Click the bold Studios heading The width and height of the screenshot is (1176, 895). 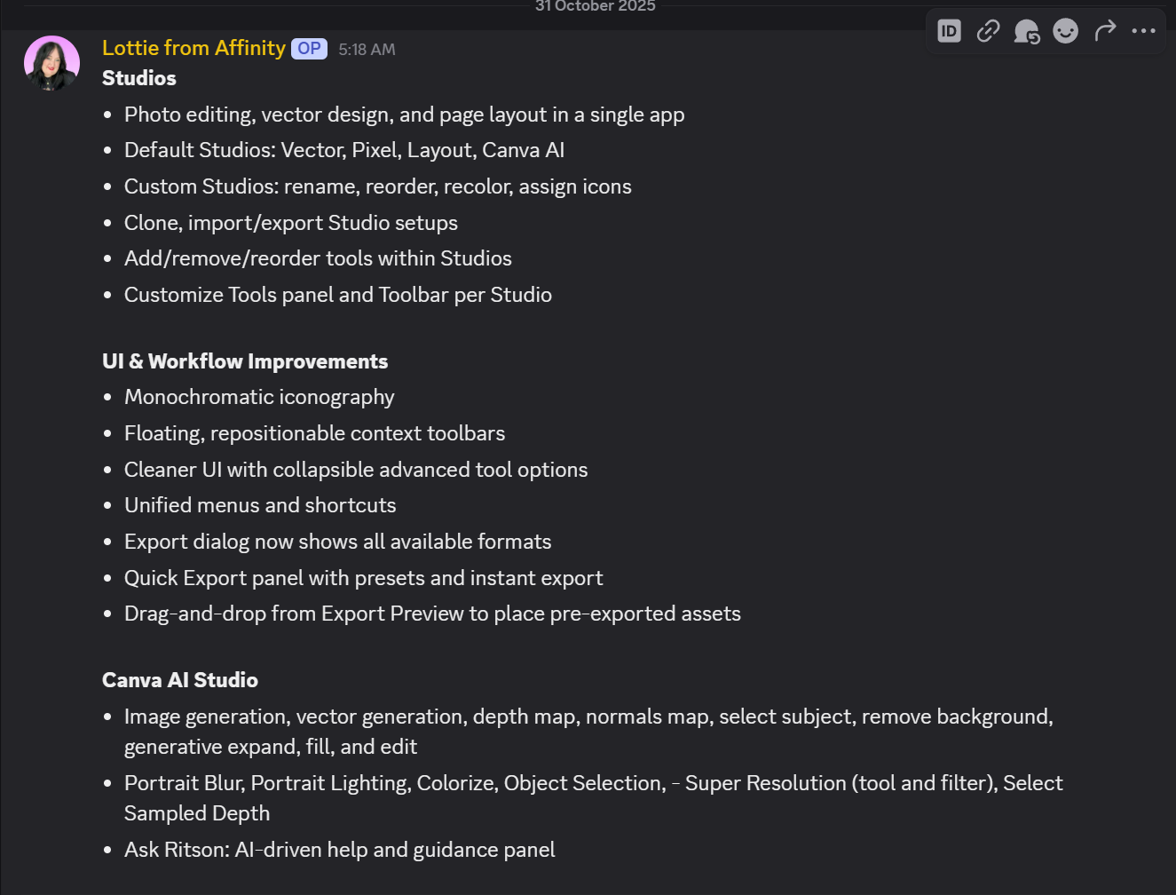[139, 78]
